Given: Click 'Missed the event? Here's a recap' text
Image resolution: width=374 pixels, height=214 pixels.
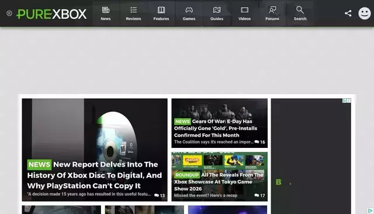Looking at the screenshot, I should (206, 196).
